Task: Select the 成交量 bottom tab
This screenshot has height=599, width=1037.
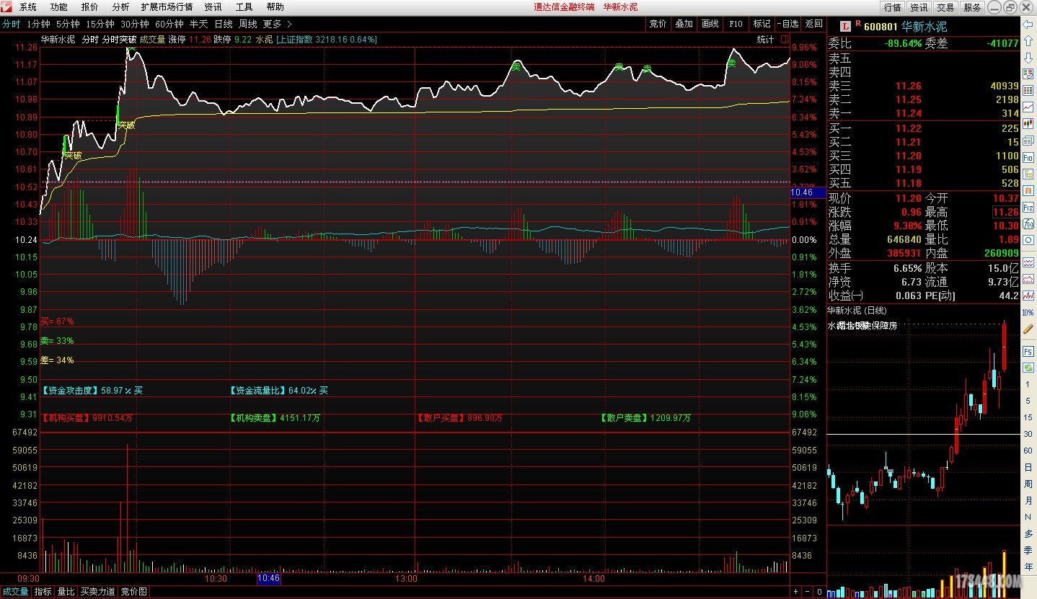Action: coord(15,592)
